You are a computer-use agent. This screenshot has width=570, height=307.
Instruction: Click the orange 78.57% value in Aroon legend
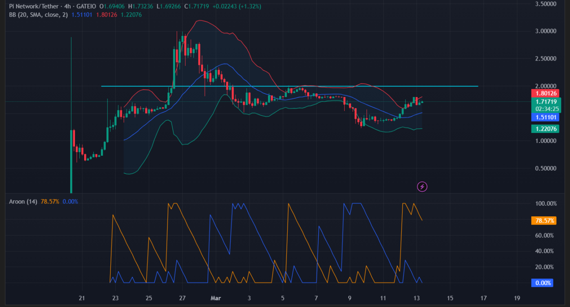50,201
